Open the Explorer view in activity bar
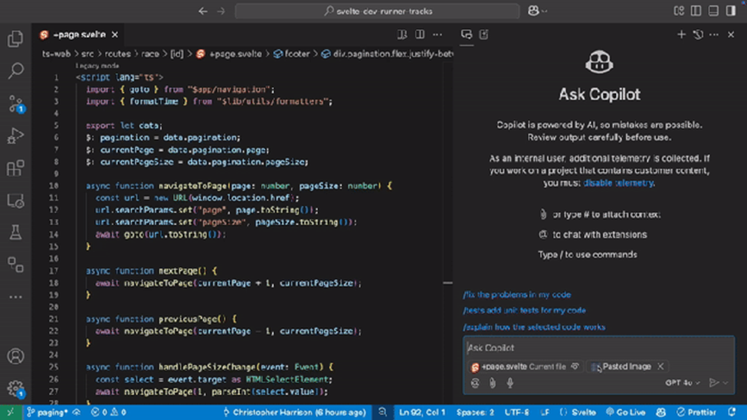This screenshot has height=420, width=747. click(x=15, y=39)
